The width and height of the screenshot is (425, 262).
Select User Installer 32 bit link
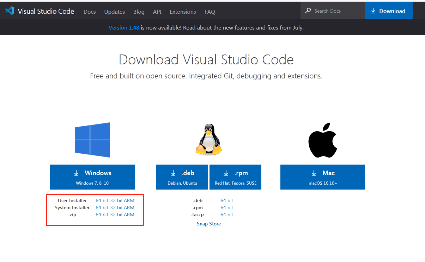point(116,200)
